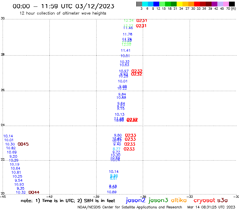Image resolution: width=239 pixels, height=210 pixels.
Task: Click the cryosat satellite legend label
Action: point(204,201)
